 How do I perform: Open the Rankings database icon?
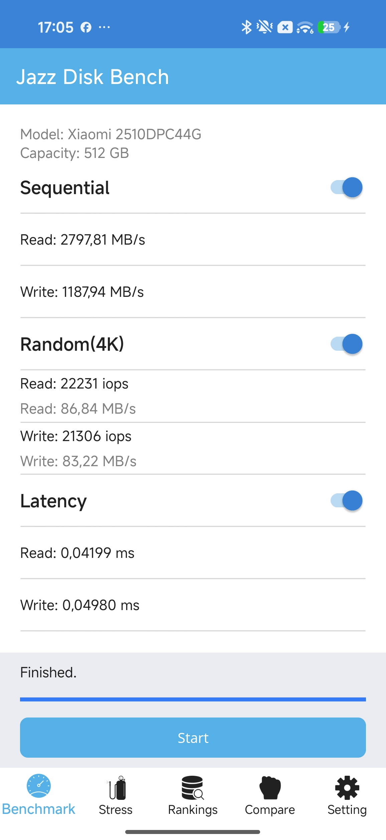(193, 788)
